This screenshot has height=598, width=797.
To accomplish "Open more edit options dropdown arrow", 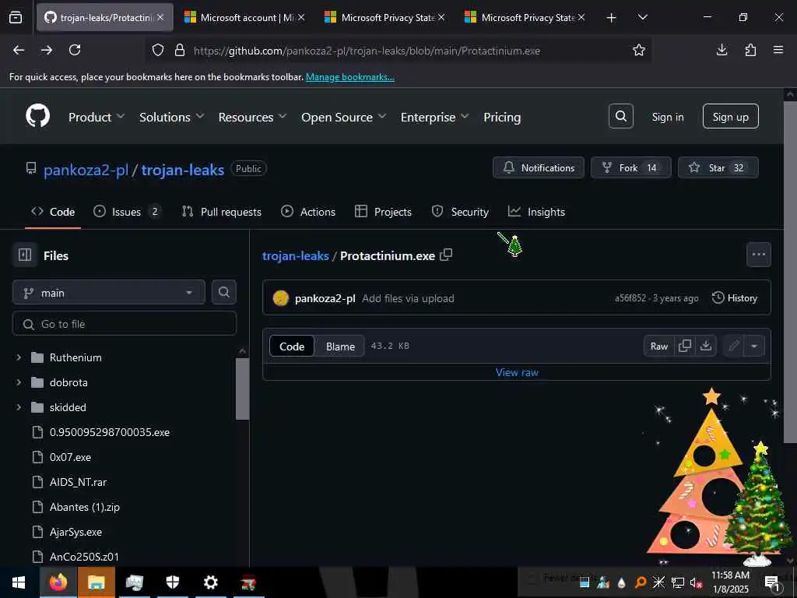I will pos(754,346).
